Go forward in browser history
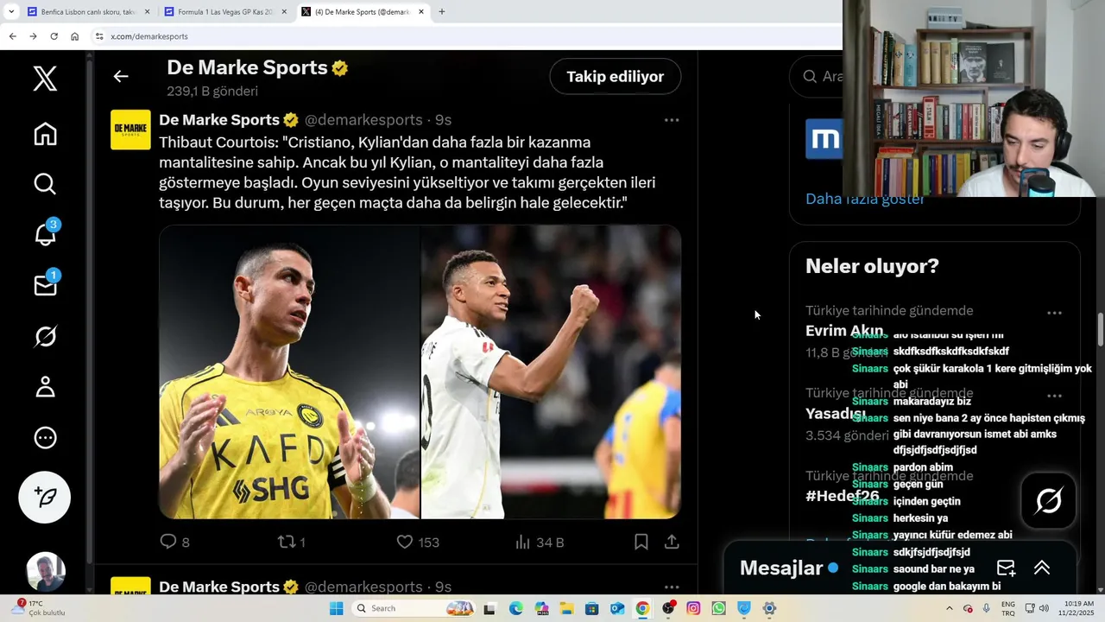Viewport: 1105px width, 622px height. coord(33,36)
